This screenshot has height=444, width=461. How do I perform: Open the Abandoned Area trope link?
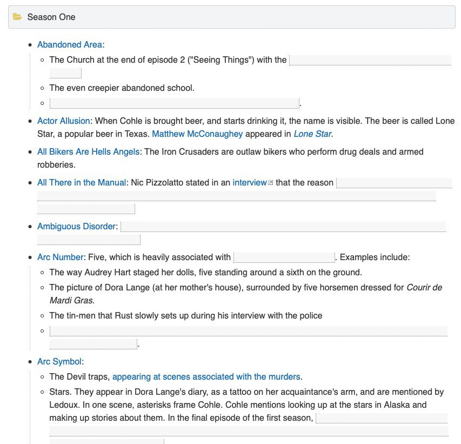70,45
